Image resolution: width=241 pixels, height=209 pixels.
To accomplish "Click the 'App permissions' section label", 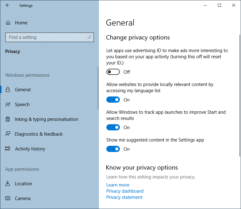I will [x=22, y=169].
